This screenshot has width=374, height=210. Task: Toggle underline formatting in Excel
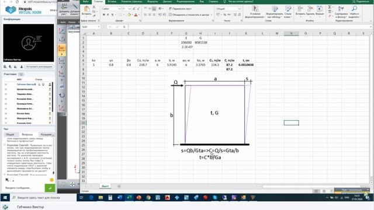(112, 15)
